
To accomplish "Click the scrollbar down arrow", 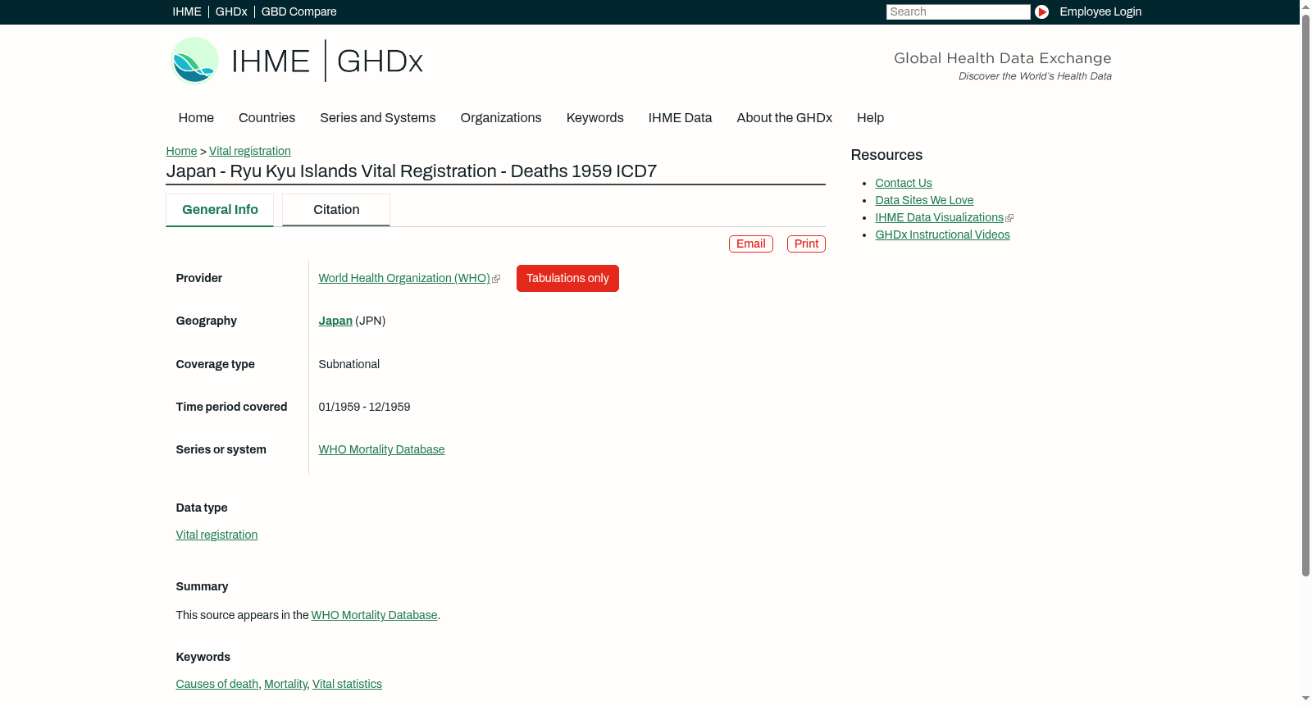I will pyautogui.click(x=1305, y=699).
